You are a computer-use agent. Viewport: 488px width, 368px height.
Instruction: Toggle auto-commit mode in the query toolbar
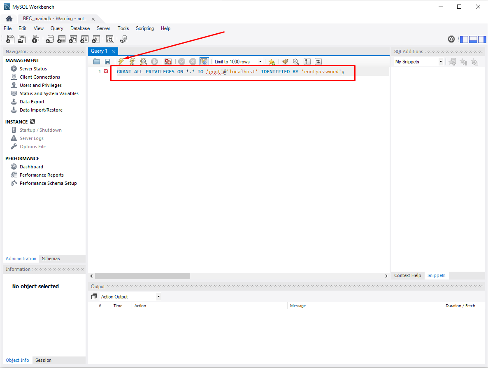(204, 62)
